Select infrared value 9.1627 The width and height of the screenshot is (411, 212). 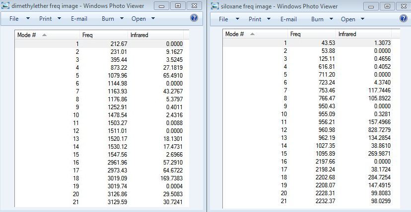(174, 52)
